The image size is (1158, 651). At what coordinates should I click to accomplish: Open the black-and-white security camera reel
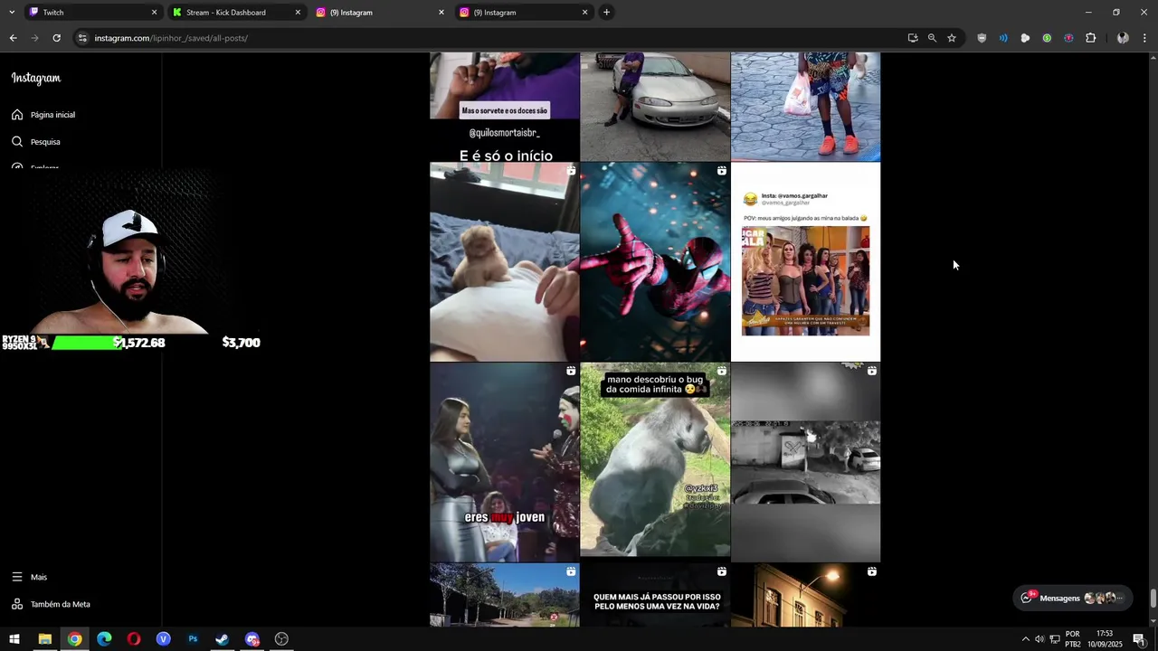pyautogui.click(x=805, y=462)
